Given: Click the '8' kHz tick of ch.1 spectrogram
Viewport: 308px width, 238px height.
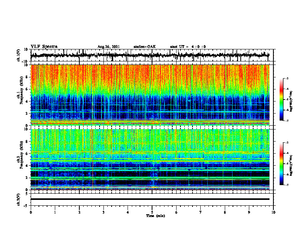Looking at the screenshot, I should pyautogui.click(x=27, y=77).
